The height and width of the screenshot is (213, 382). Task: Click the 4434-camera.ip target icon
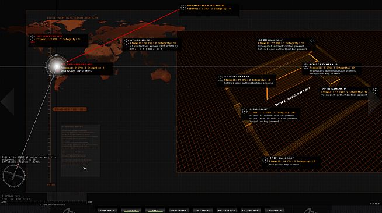[265, 160]
